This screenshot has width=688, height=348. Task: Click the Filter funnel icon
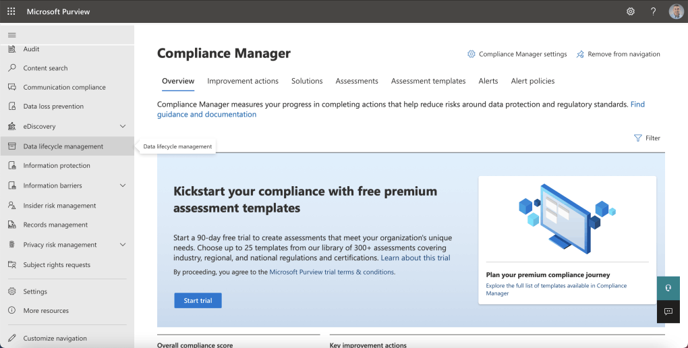click(637, 138)
